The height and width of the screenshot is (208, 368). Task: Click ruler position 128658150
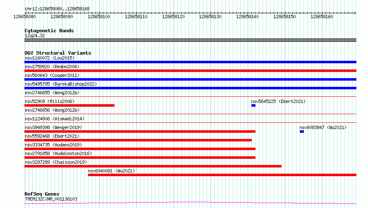click(x=285, y=17)
